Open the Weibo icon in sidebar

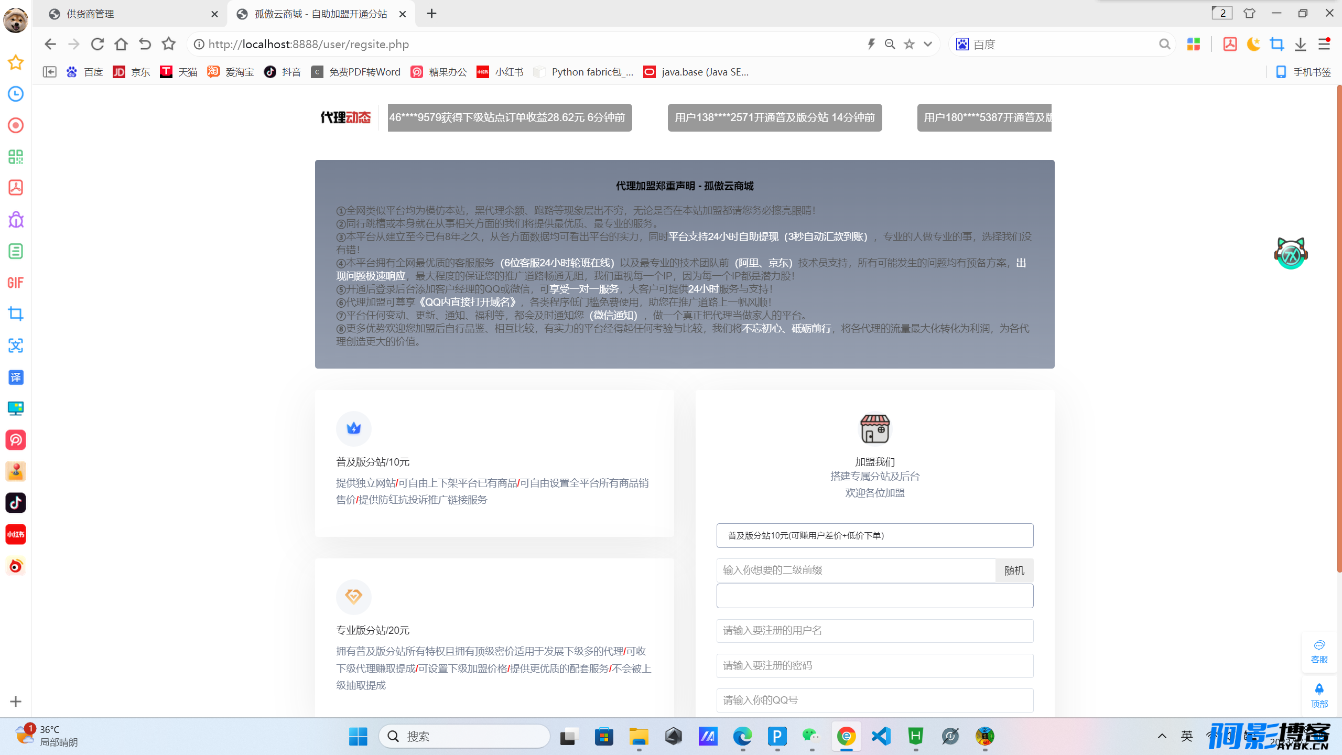(16, 566)
